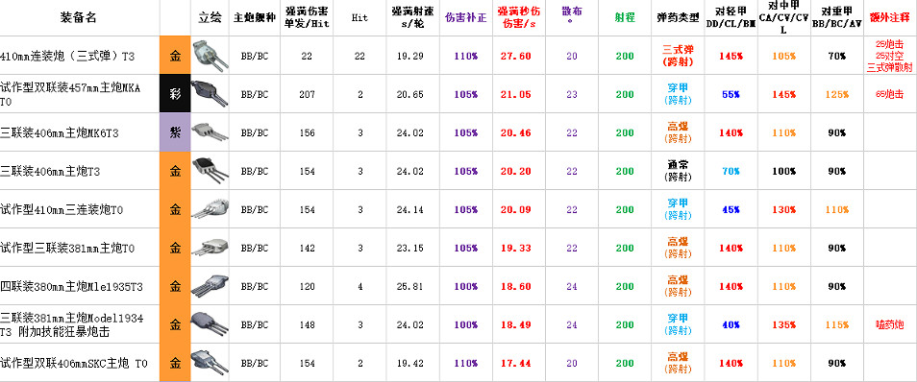The image size is (917, 382).
Task: Click the 19.33 damage per second value
Action: (516, 248)
